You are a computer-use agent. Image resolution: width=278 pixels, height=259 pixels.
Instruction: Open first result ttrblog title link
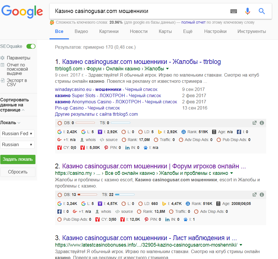[x=142, y=62]
